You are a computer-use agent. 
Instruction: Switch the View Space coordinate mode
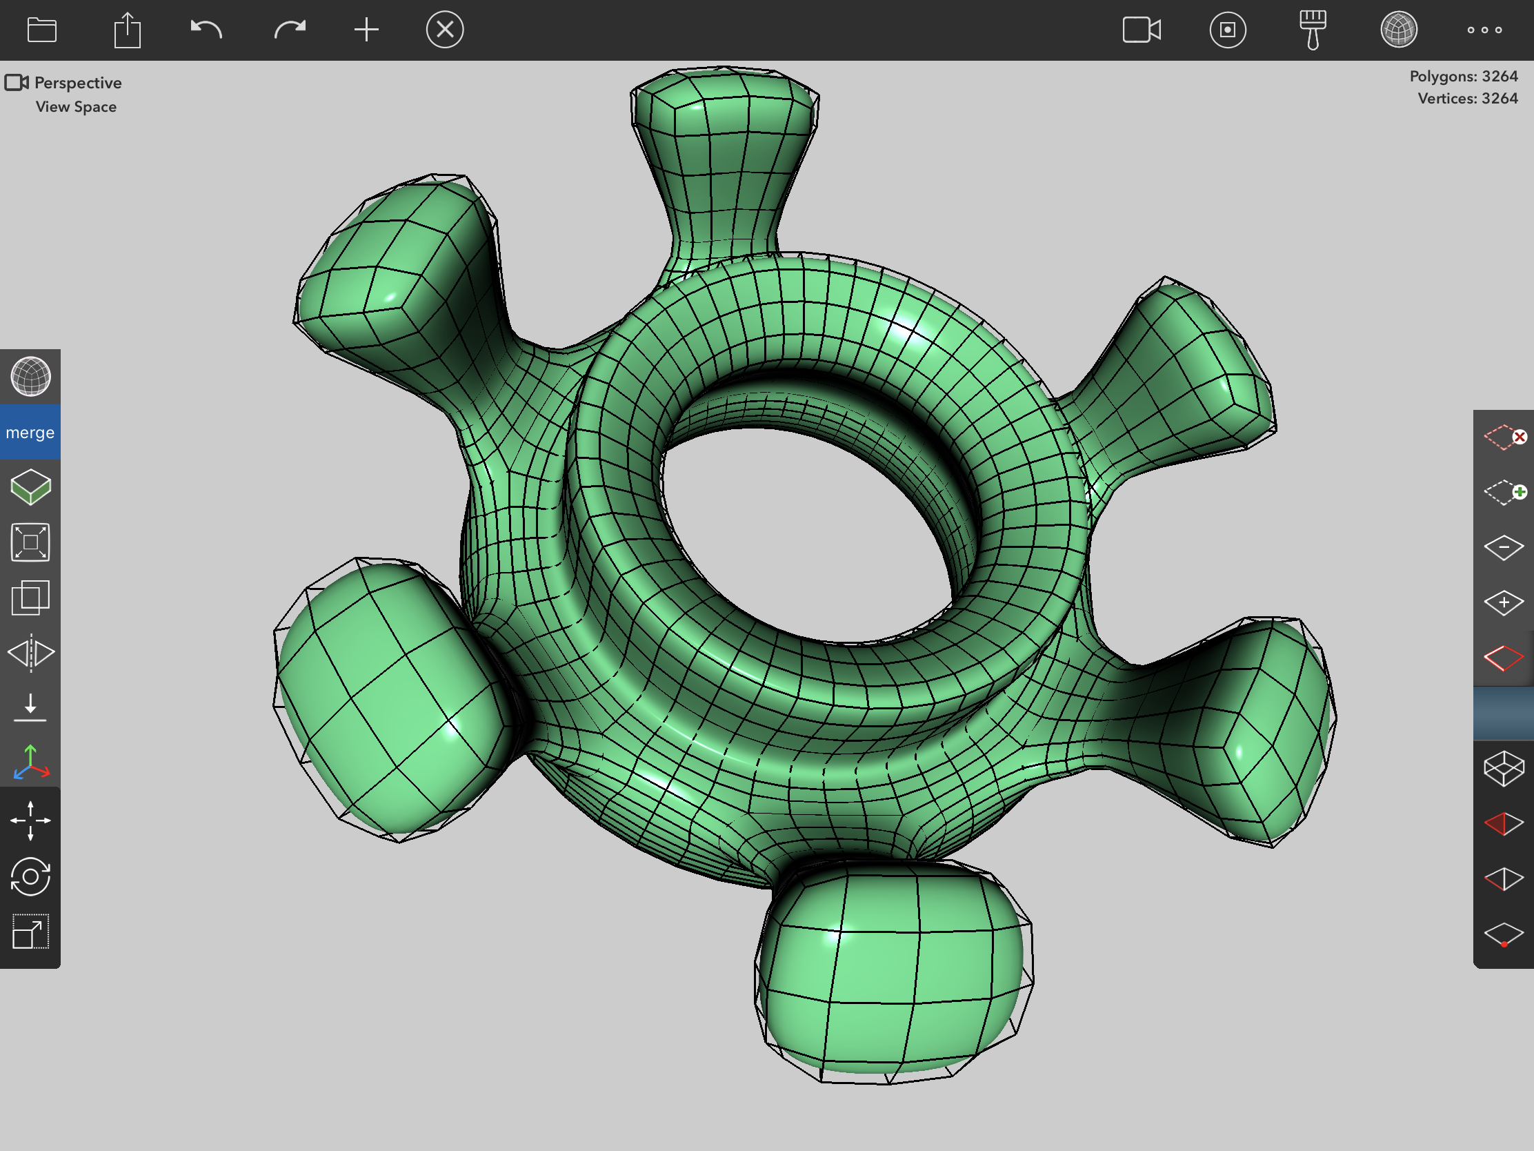[x=76, y=107]
